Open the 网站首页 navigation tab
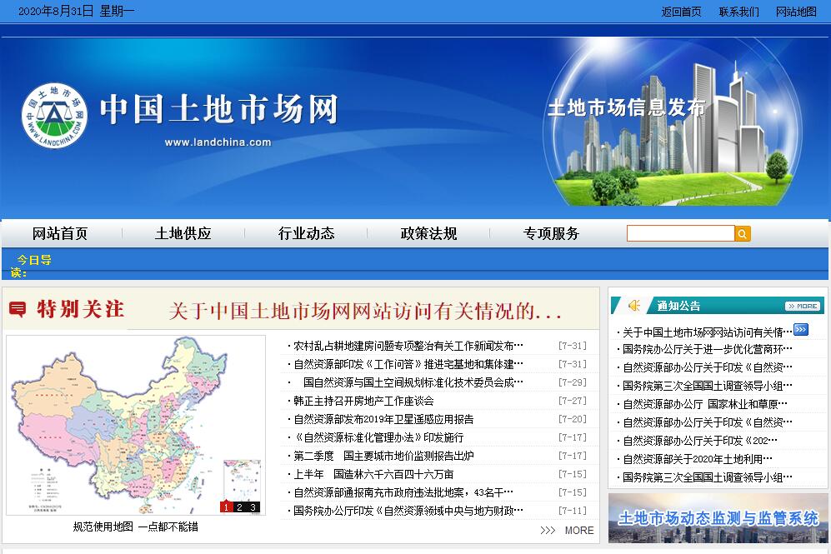Viewport: 831px width, 554px height. tap(60, 234)
